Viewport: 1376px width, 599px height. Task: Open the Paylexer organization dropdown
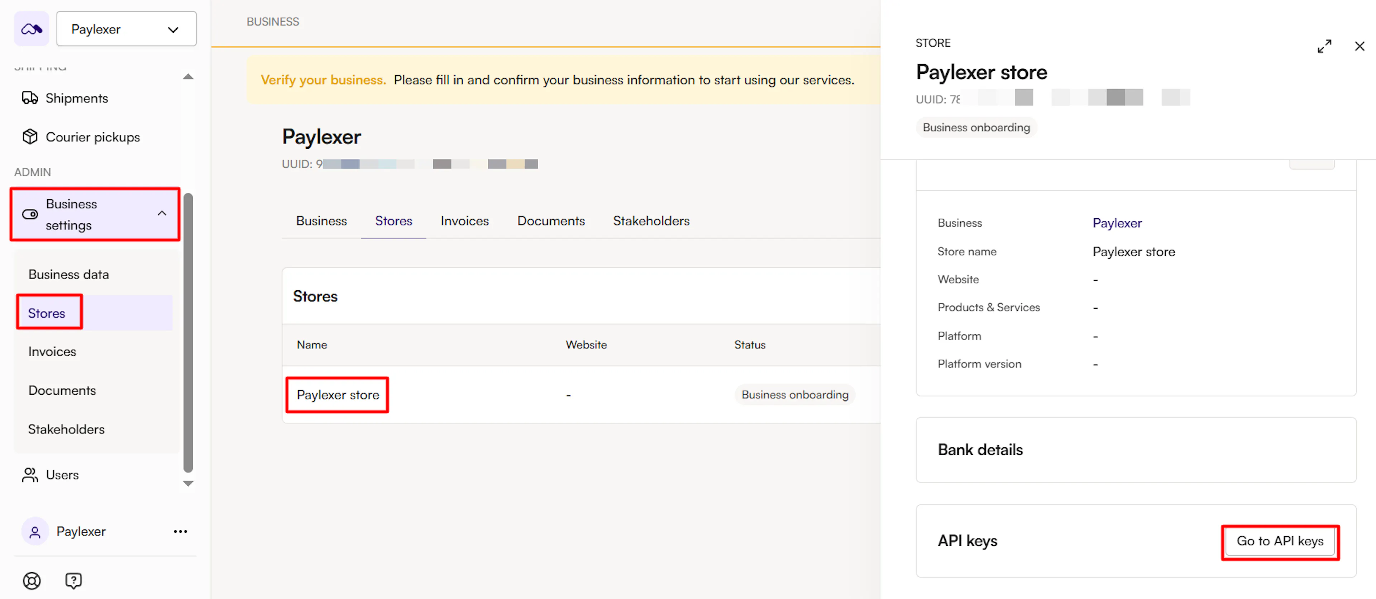126,29
